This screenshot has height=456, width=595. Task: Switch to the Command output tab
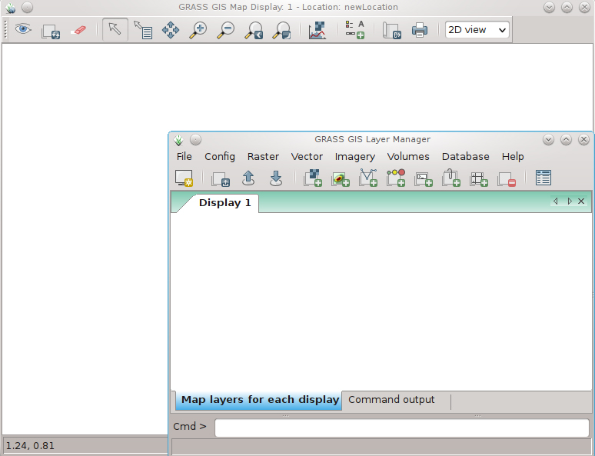[391, 400]
